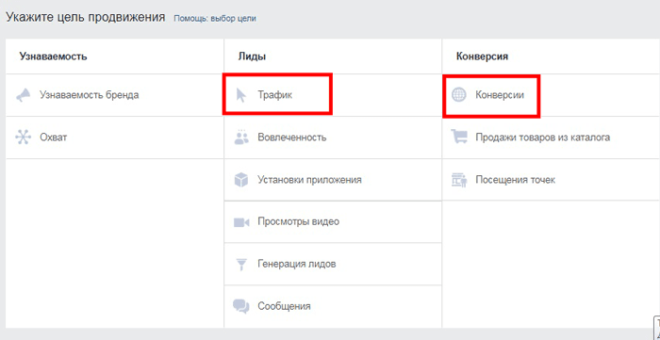The width and height of the screenshot is (660, 340).
Task: Click the 'Лиды' column header
Action: (252, 57)
